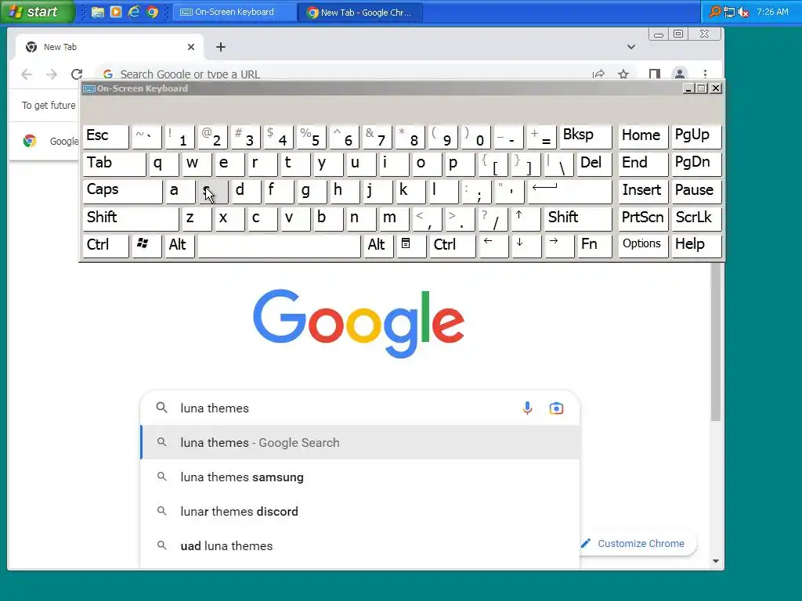Click the Esc key
The height and width of the screenshot is (601, 802).
point(106,136)
